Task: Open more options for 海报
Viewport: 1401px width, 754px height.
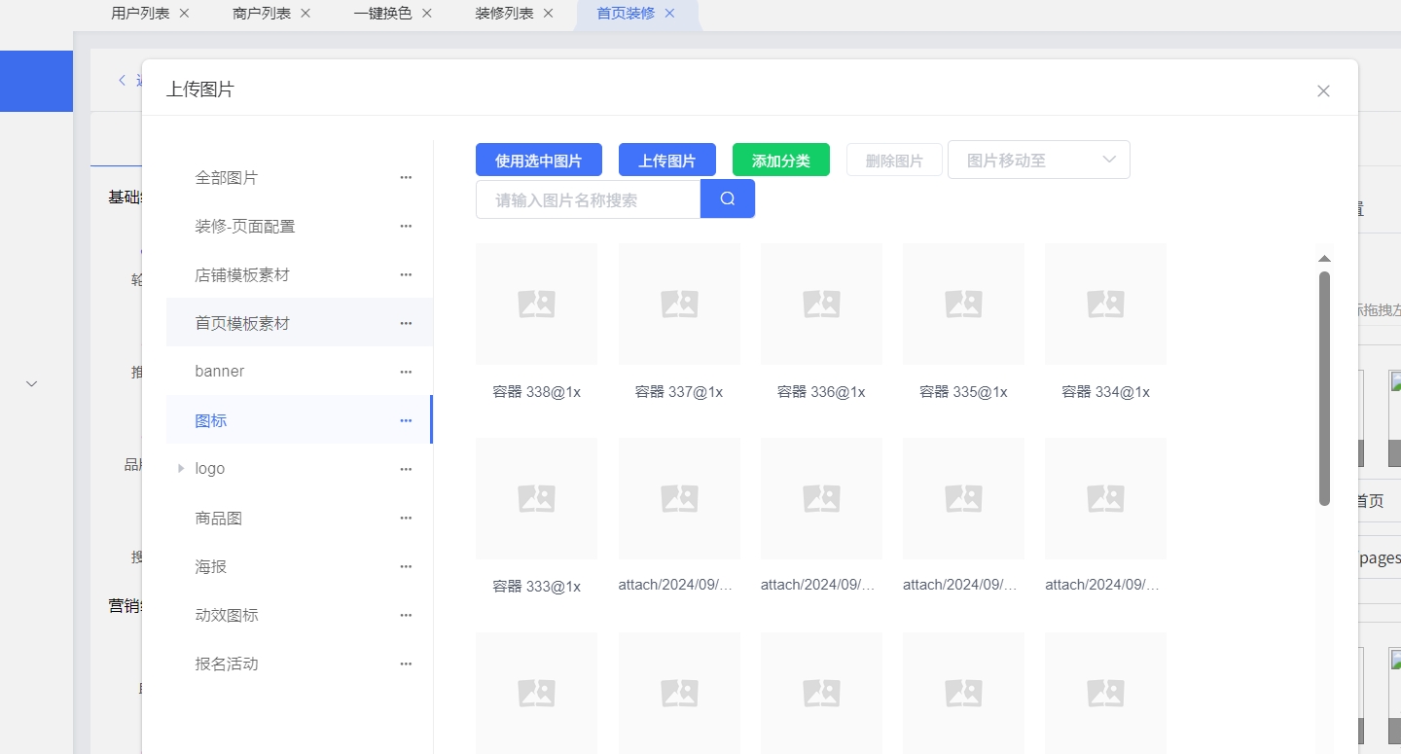Action: coord(406,567)
